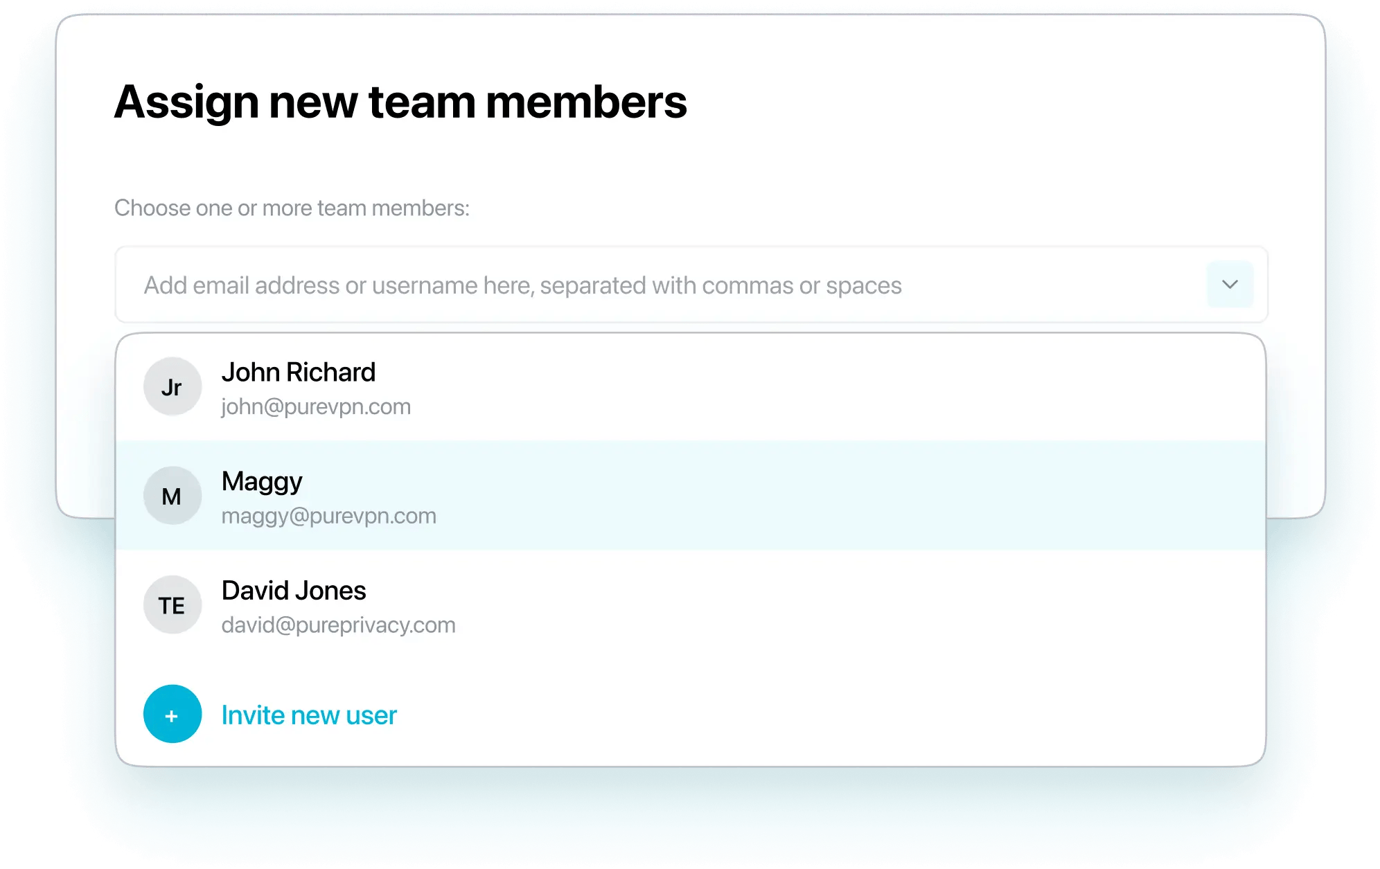
Task: Pick the David Jones name from the list
Action: tap(294, 591)
